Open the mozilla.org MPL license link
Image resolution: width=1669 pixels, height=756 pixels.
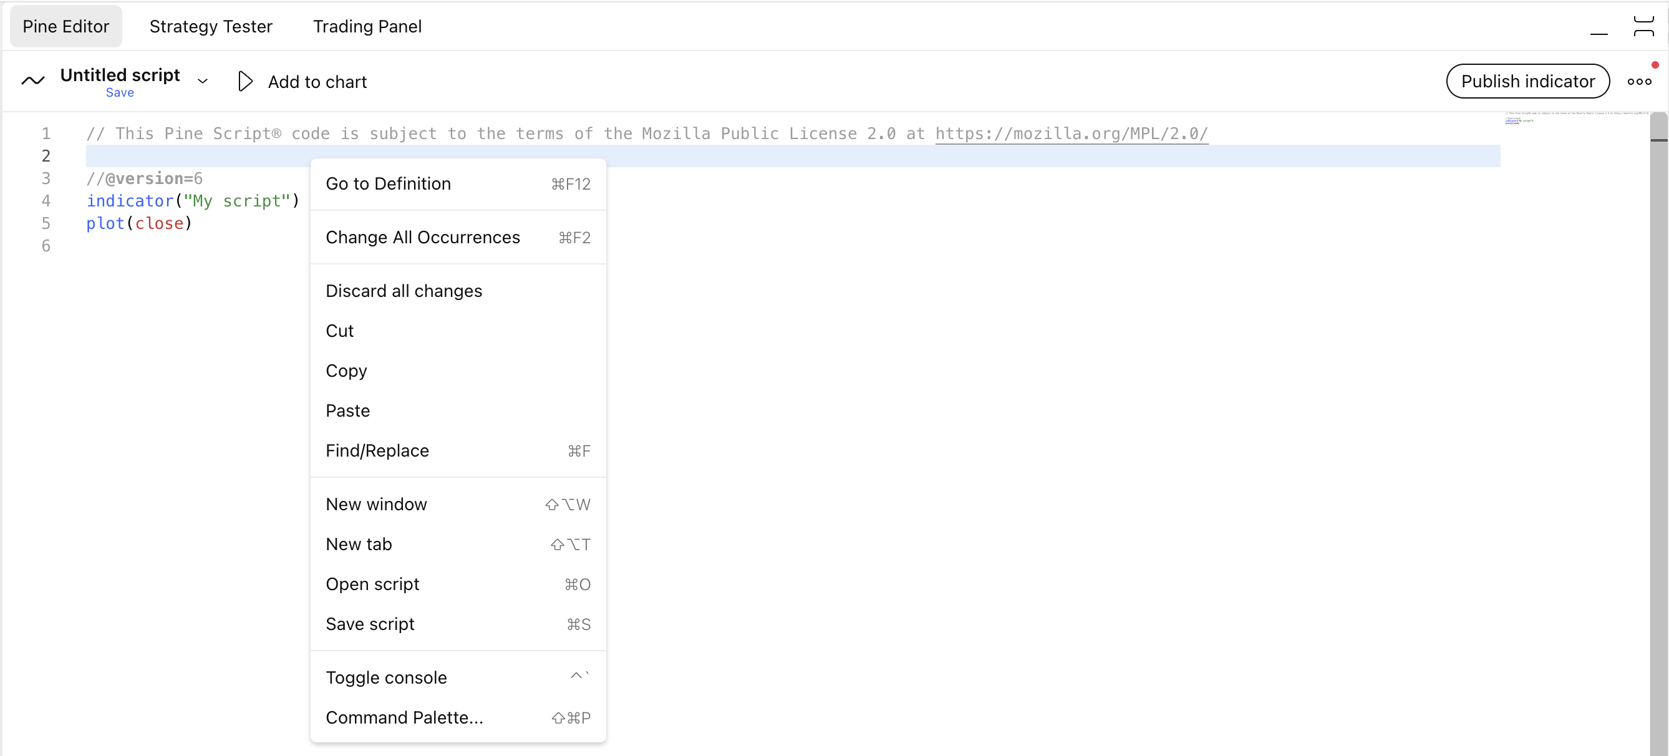click(x=1071, y=133)
